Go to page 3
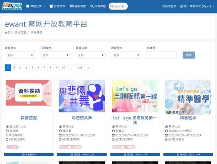This screenshot has width=217, height=164. 20,68
